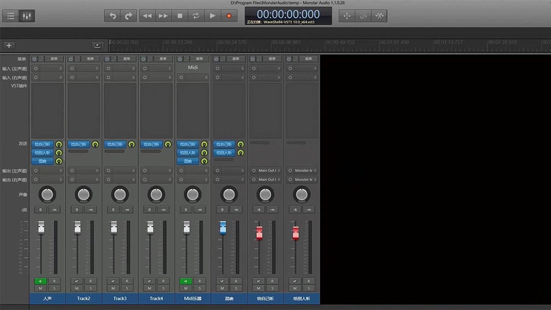
Task: Click the 混响 send button on 人声 channel
Action: point(42,161)
